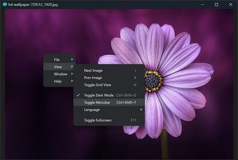This screenshot has width=238, height=160.
Task: Uncheck the Toggle Dark Mode checkmark
Action: tap(78, 95)
